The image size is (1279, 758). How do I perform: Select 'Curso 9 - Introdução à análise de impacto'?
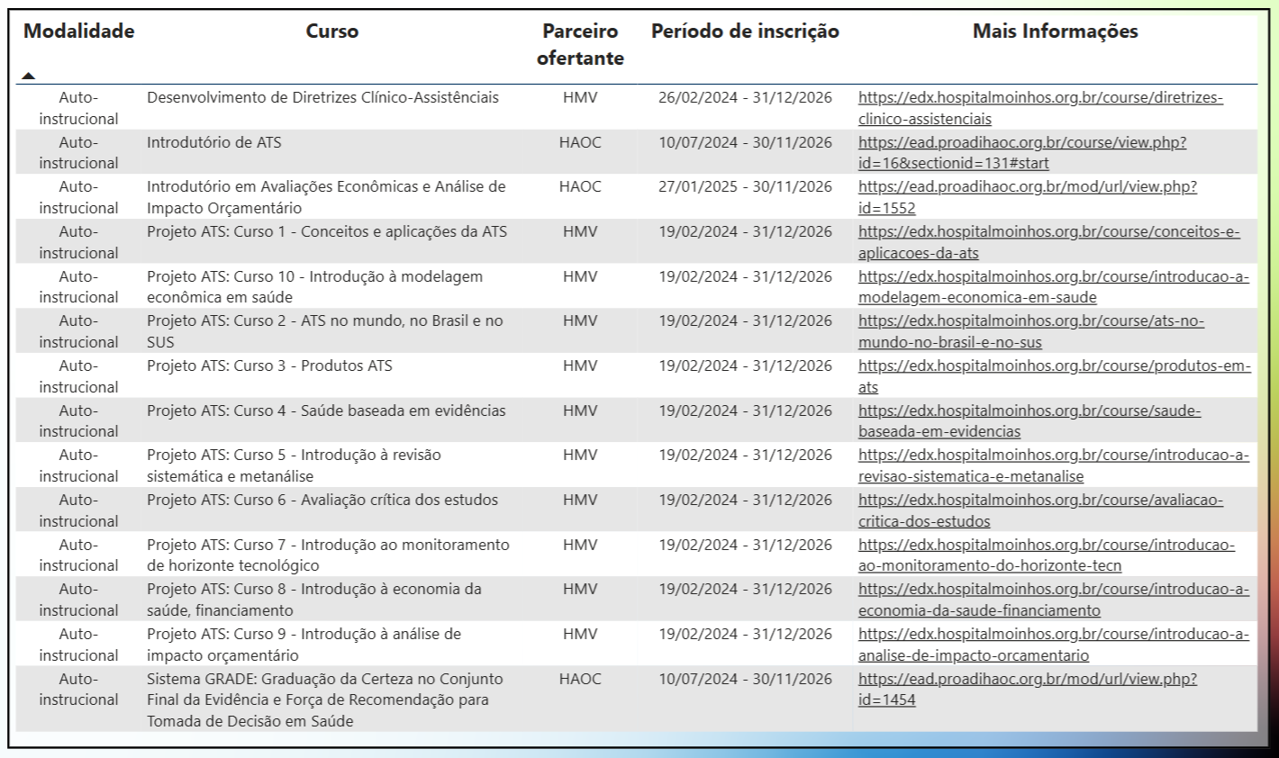click(x=304, y=645)
